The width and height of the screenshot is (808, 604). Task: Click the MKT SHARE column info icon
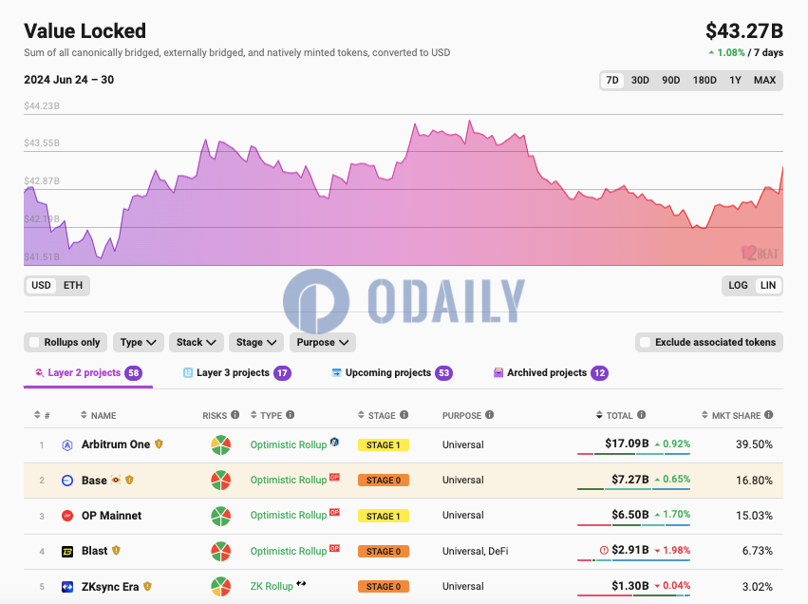point(768,415)
